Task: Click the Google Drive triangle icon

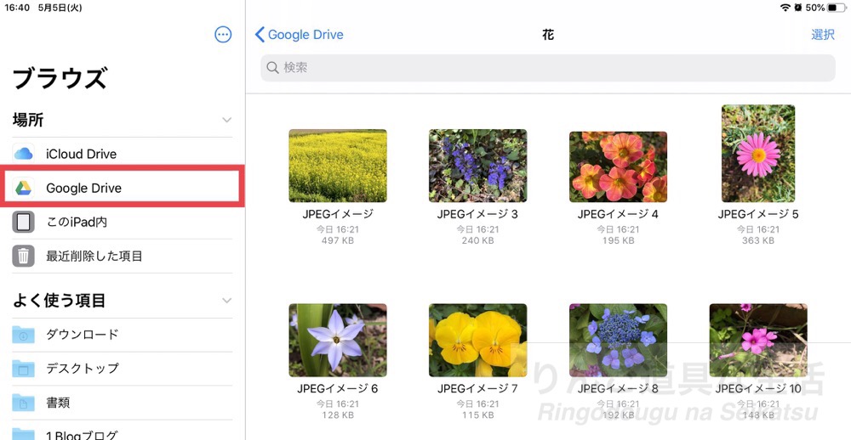Action: coord(23,188)
